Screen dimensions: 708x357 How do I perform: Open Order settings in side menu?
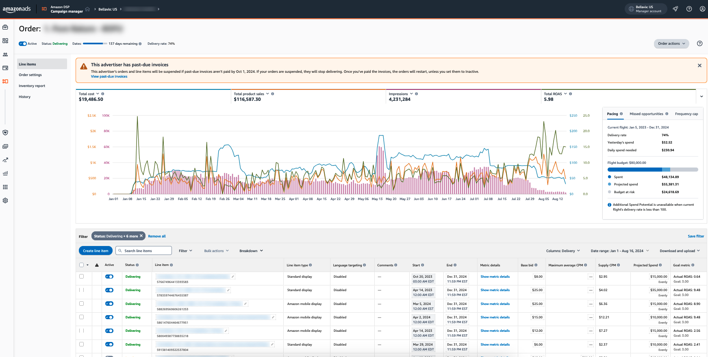pos(30,75)
